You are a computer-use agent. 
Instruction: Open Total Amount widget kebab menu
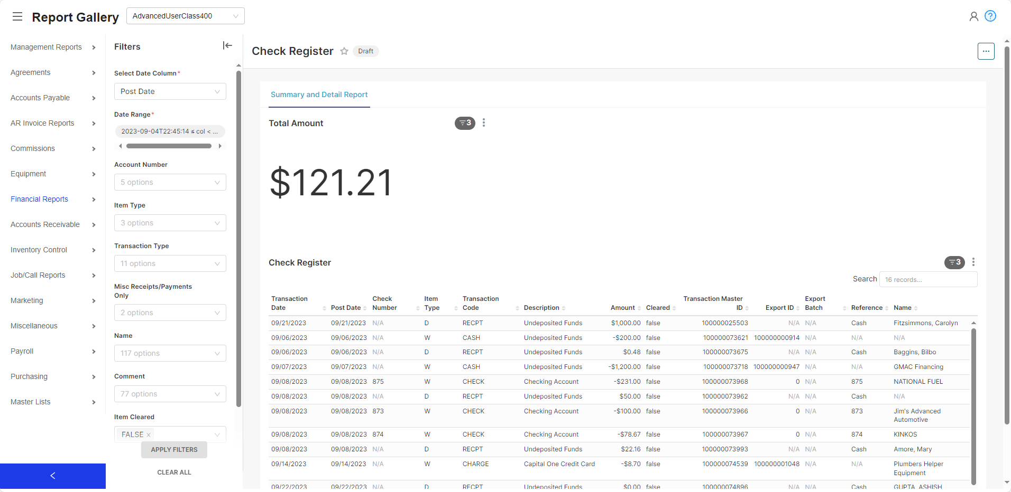point(484,122)
